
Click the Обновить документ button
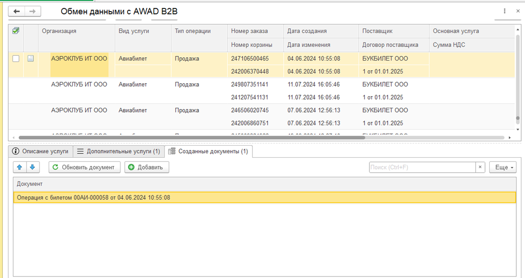point(84,167)
